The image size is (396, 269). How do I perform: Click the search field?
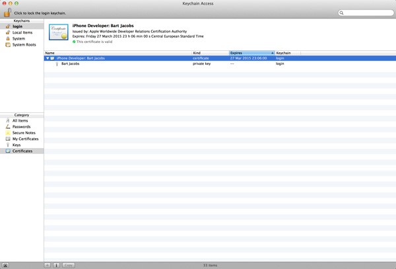click(366, 13)
